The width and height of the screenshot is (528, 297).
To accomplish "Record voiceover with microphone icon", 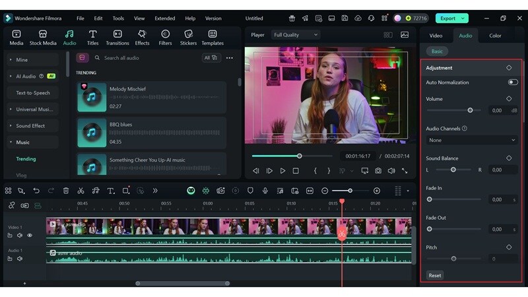I will tap(265, 191).
